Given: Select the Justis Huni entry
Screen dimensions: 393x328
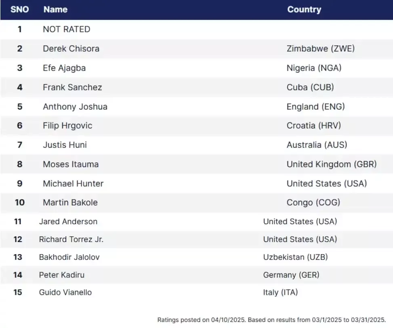Looking at the screenshot, I should [65, 145].
